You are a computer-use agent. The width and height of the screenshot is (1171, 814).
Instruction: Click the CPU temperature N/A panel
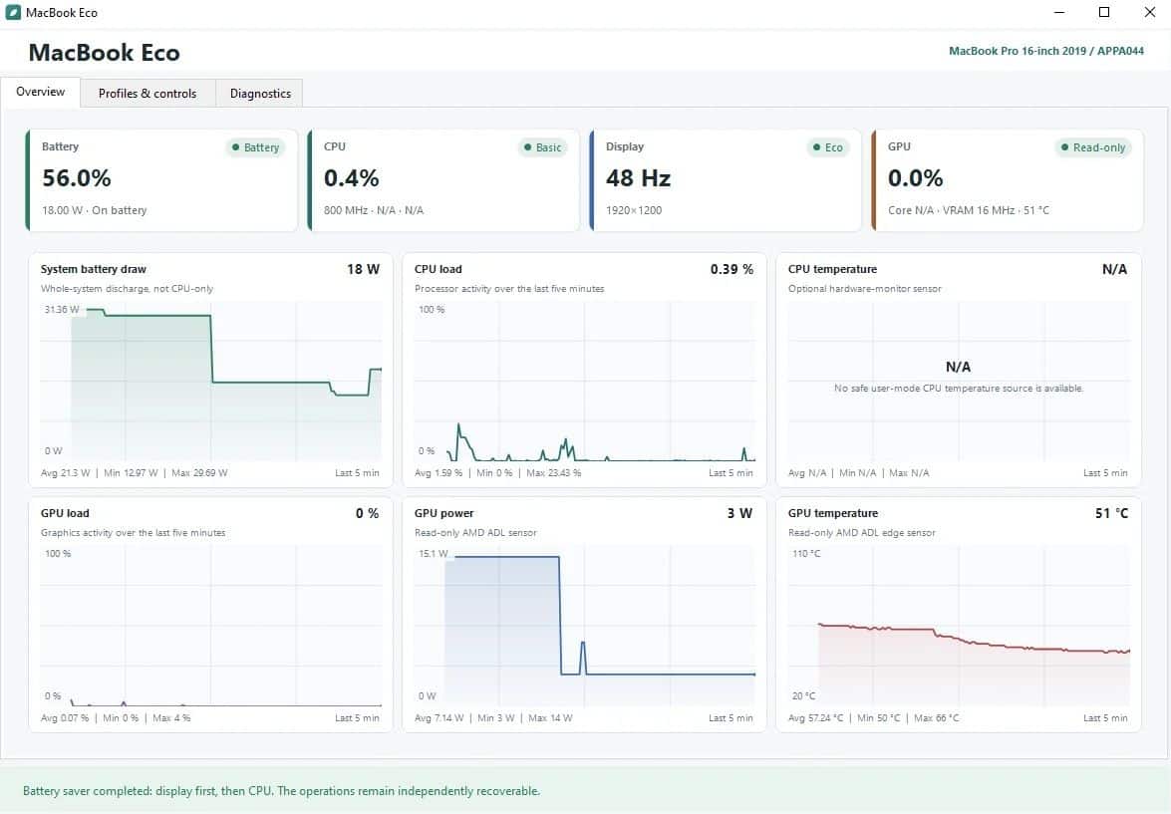click(958, 371)
